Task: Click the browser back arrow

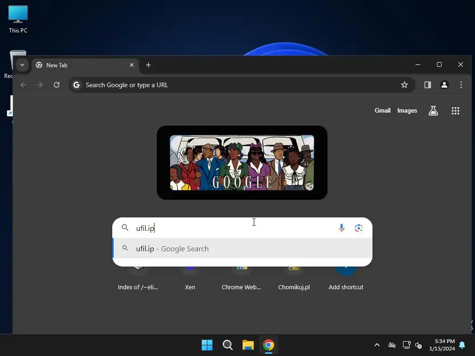Action: 23,85
